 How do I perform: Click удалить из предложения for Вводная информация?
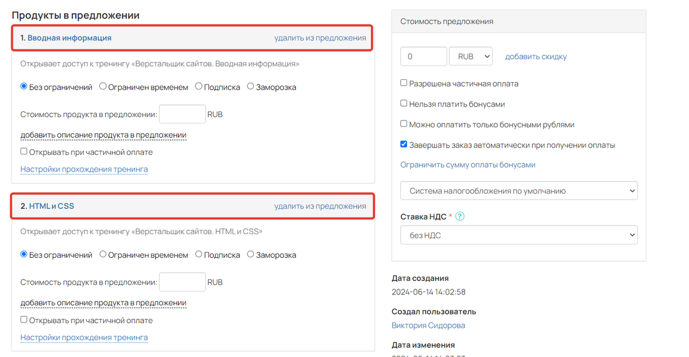pyautogui.click(x=320, y=38)
